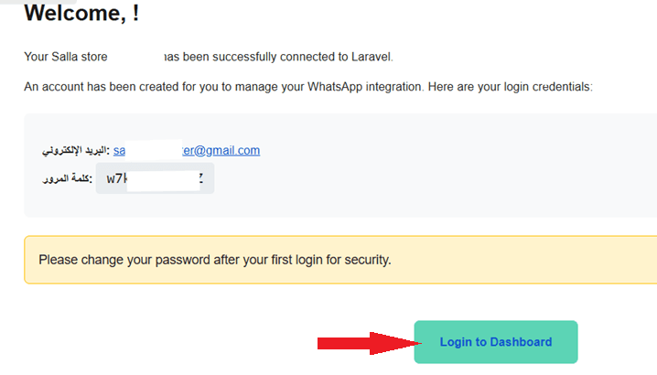Click the red arrow pointing at the button
The height and width of the screenshot is (375, 657).
(x=362, y=343)
